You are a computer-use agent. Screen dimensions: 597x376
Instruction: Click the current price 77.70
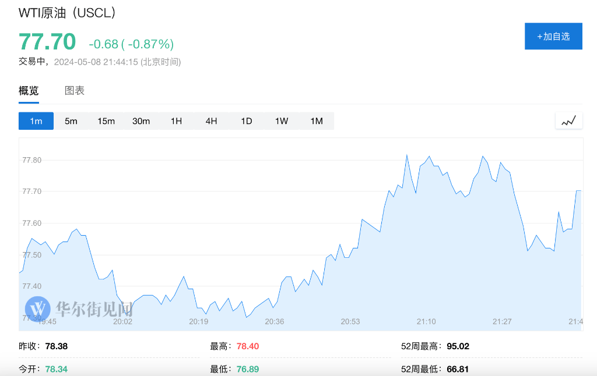[47, 41]
